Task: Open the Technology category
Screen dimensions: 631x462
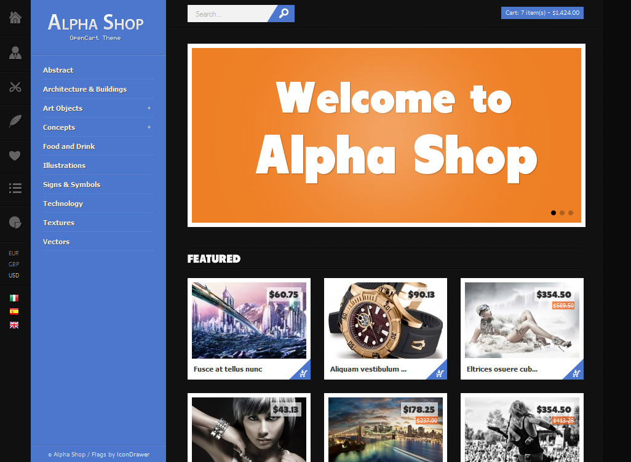Action: tap(63, 204)
